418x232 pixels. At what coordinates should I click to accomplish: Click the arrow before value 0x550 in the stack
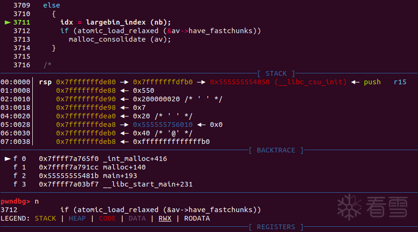[124, 90]
